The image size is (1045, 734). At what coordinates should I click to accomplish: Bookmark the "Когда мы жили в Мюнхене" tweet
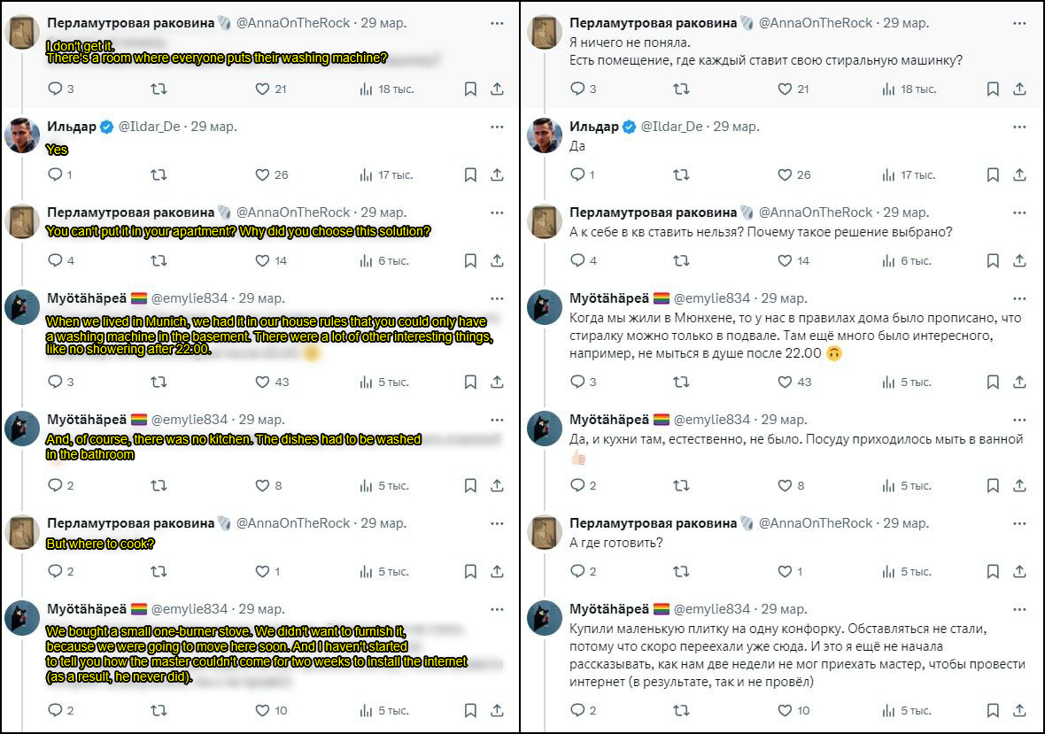click(993, 382)
